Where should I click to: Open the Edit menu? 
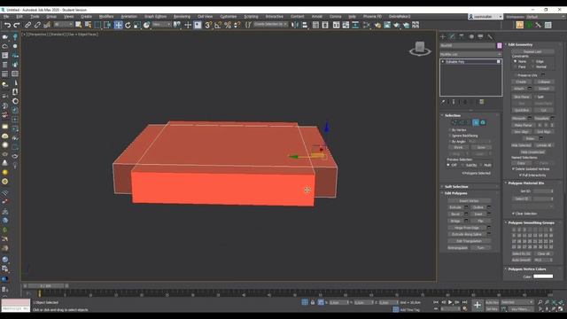point(19,17)
